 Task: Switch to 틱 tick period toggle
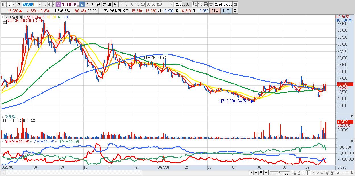click(x=115, y=4)
